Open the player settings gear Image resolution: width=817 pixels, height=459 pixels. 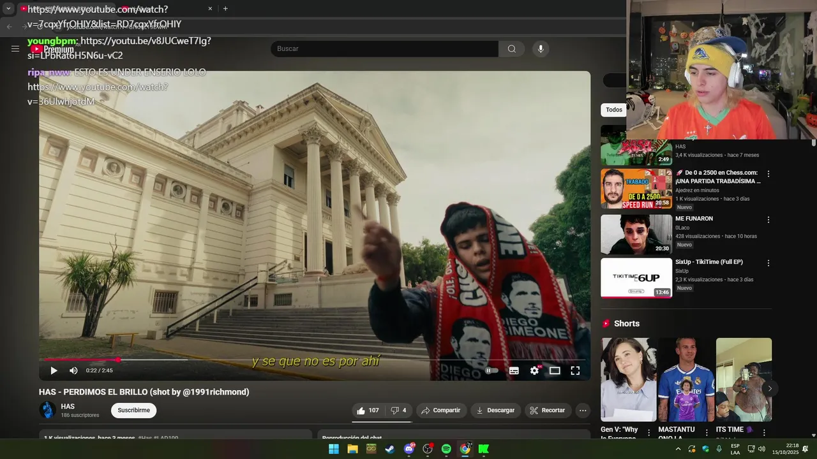pos(534,370)
